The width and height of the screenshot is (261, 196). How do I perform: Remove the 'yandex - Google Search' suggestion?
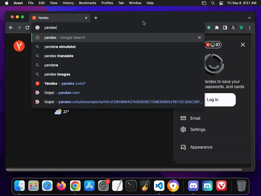click(x=199, y=38)
